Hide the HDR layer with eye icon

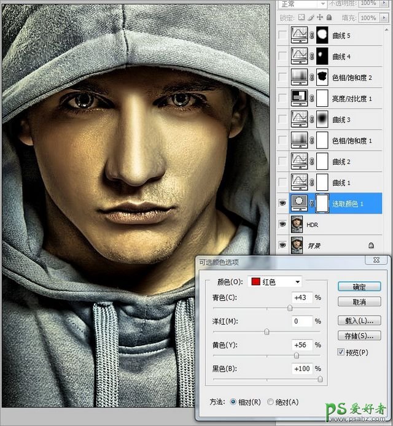(282, 225)
